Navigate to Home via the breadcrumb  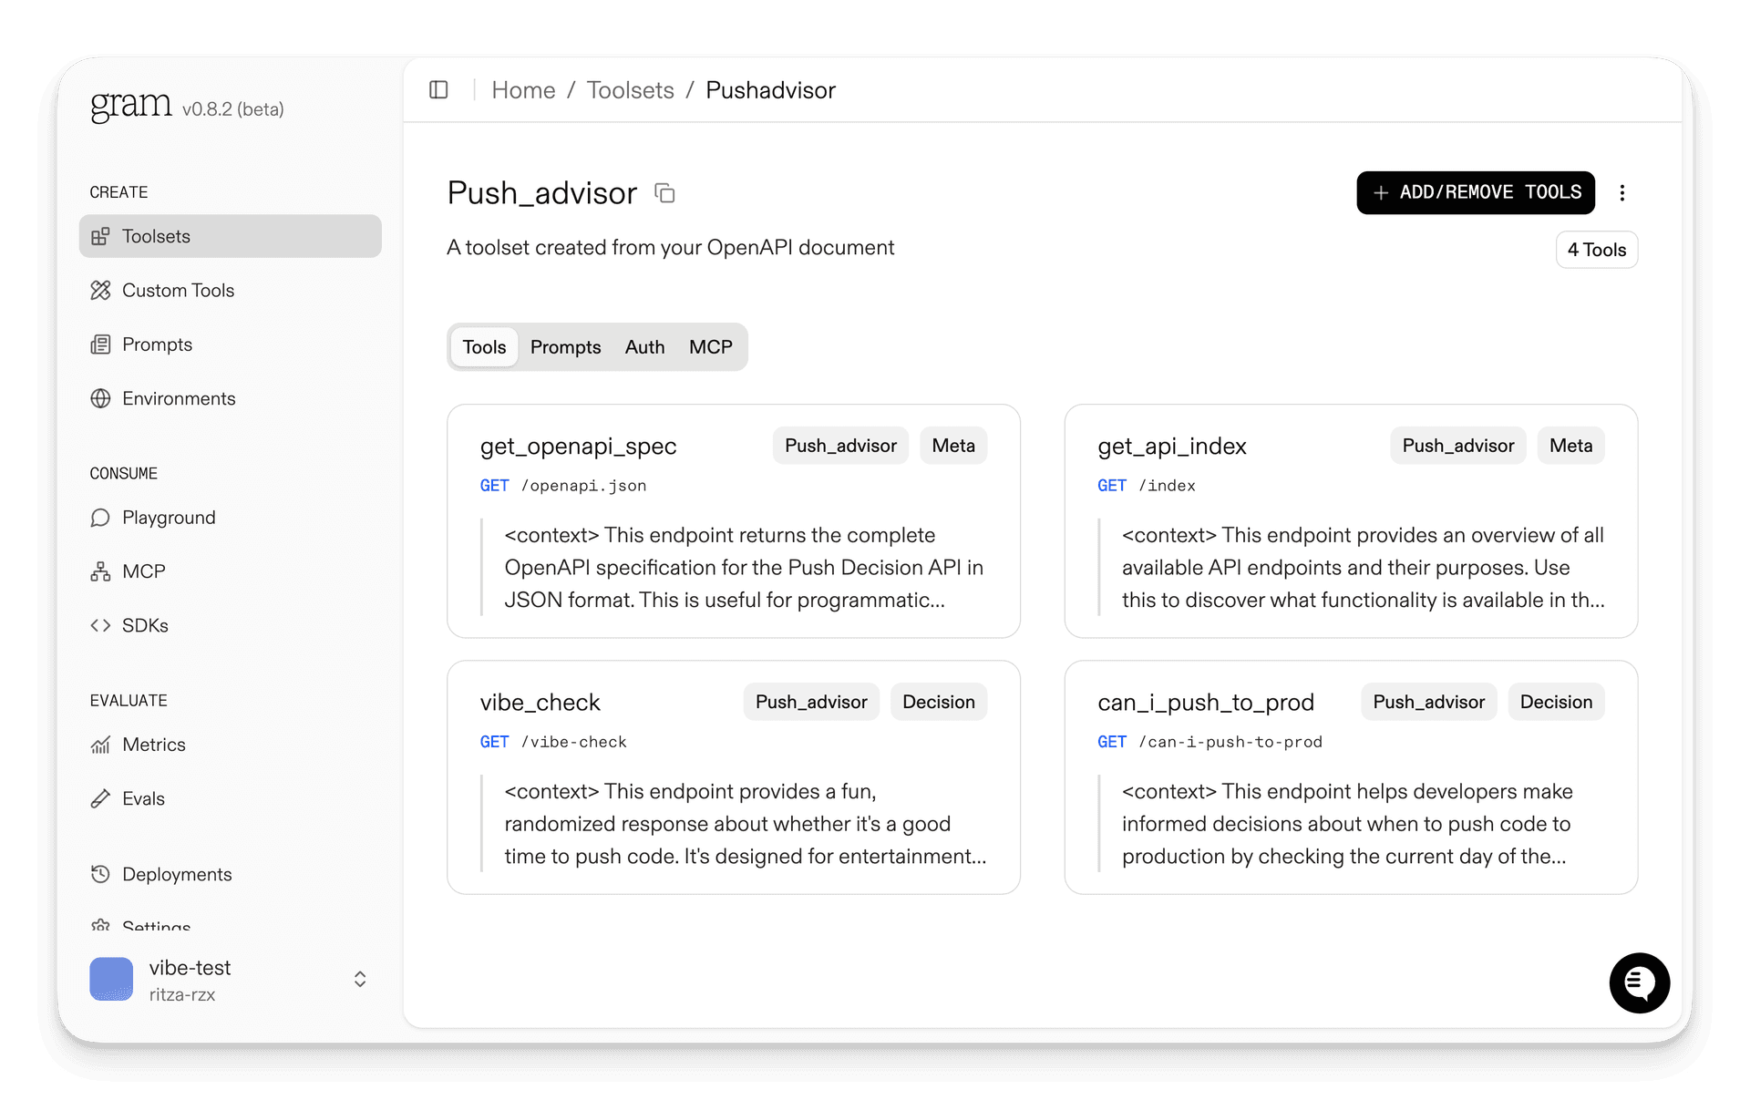tap(522, 89)
